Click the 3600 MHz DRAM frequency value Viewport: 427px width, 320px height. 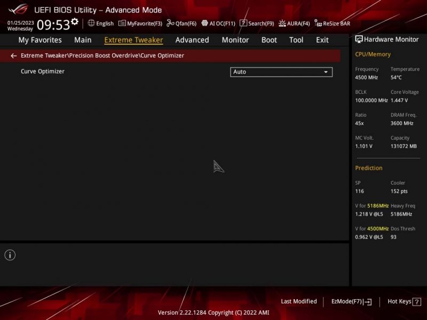402,123
